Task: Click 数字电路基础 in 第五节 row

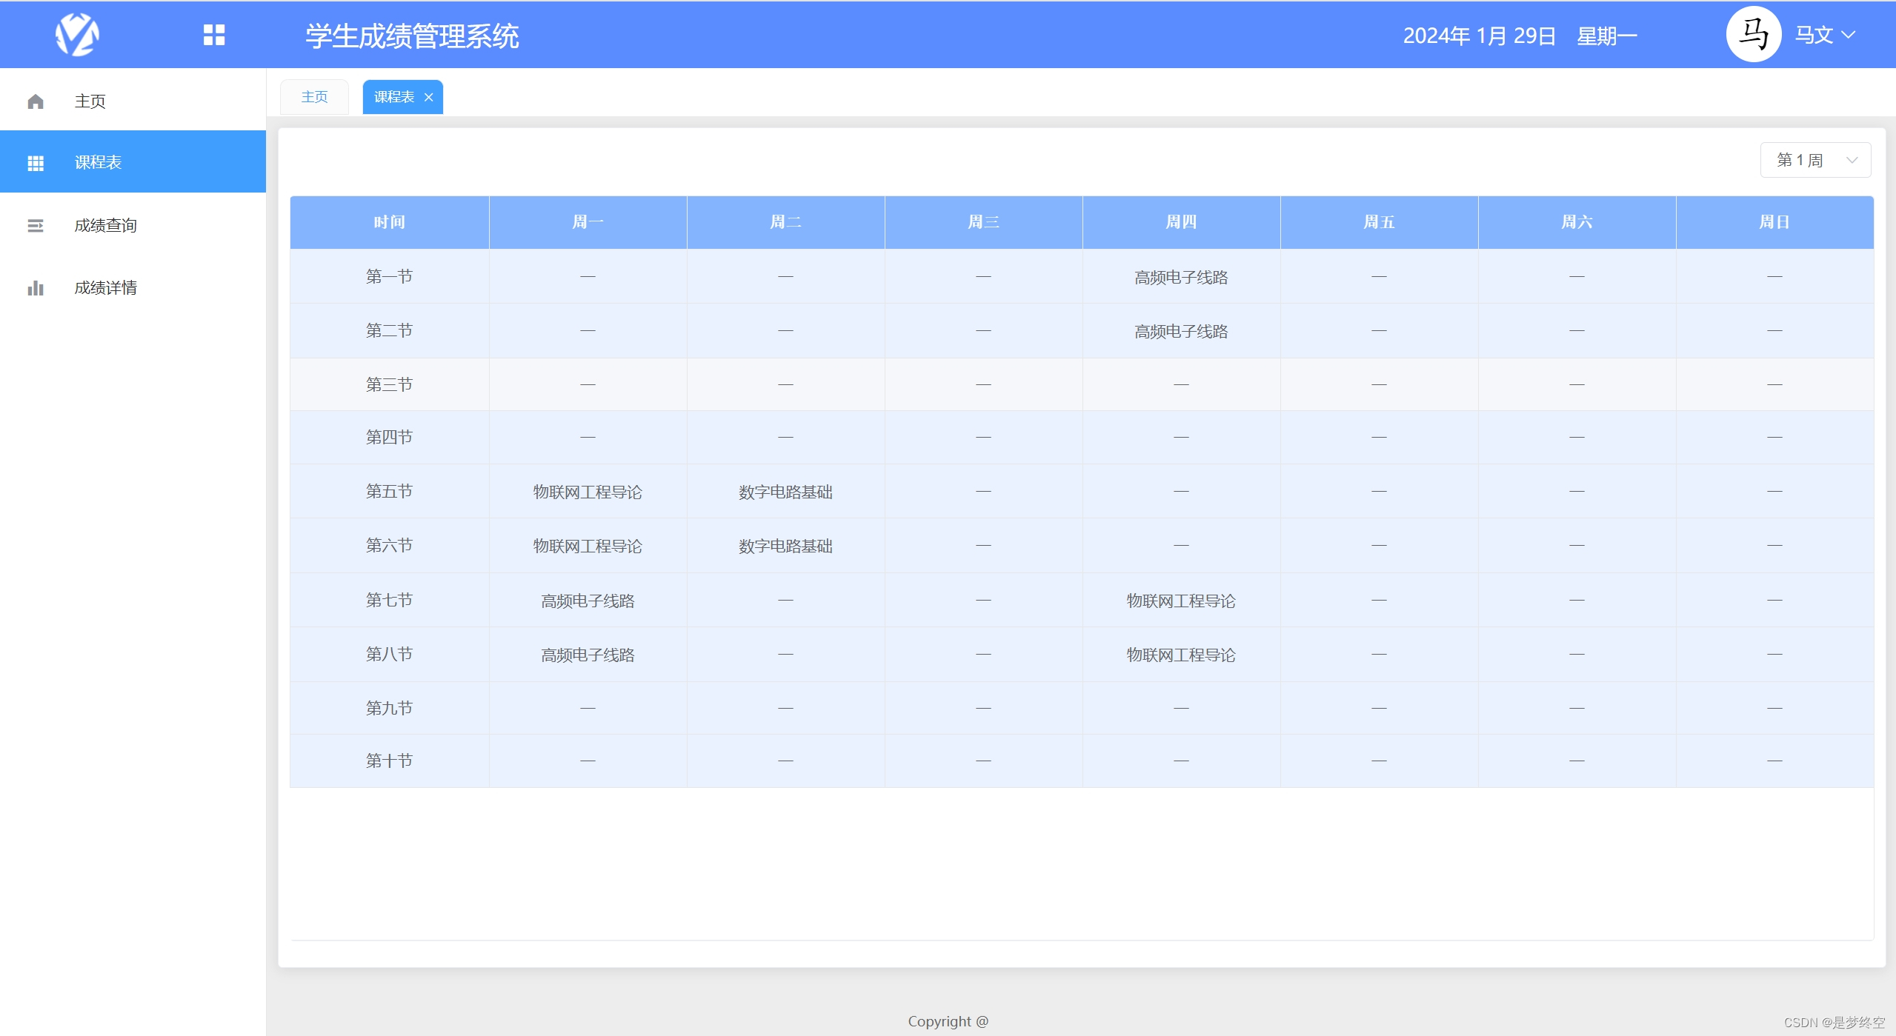Action: tap(785, 492)
